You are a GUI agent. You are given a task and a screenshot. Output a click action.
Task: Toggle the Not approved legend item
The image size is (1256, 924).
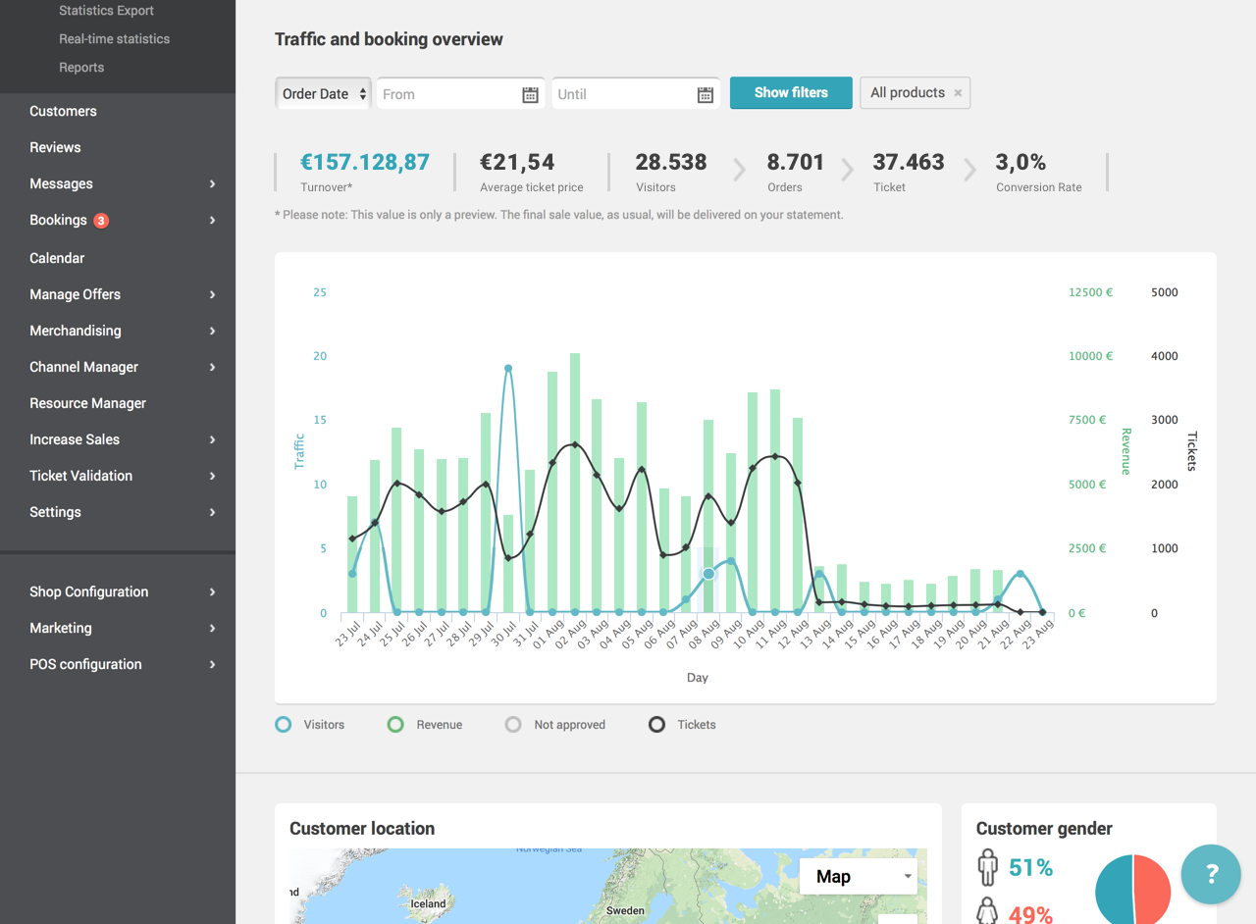tap(555, 725)
